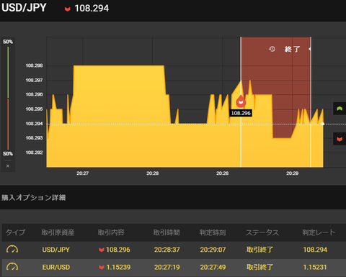Click the white current-price dot on chart
The height and width of the screenshot is (277, 346).
tap(323, 124)
